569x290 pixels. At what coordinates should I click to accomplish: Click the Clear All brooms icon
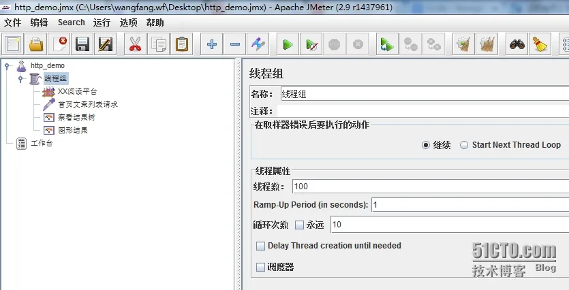[487, 44]
